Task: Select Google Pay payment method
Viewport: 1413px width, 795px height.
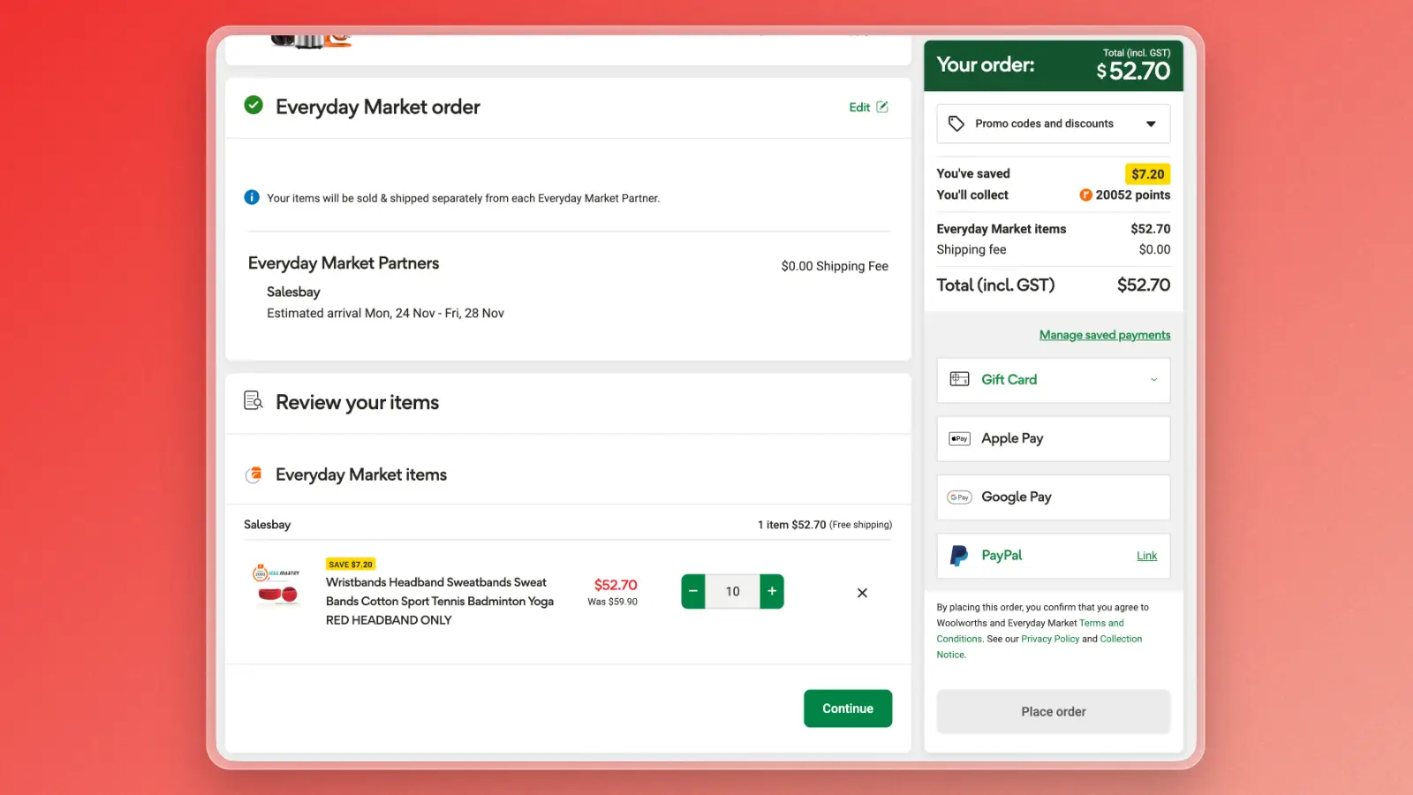Action: (1054, 497)
